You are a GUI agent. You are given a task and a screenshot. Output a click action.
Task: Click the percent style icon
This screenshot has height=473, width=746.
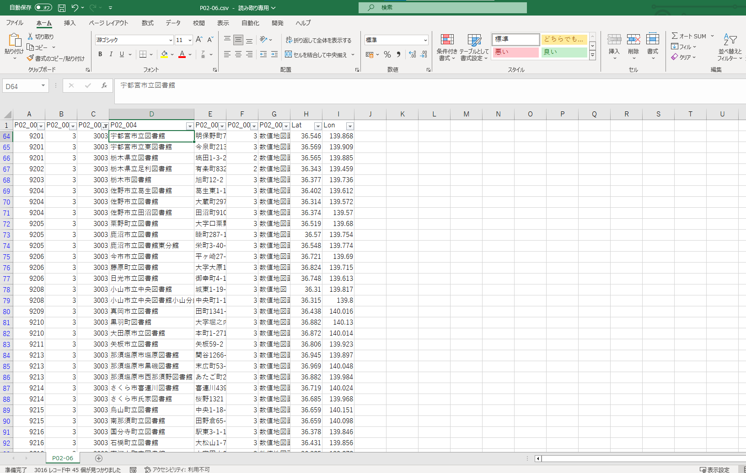pyautogui.click(x=387, y=54)
